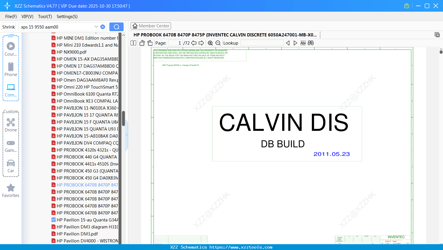The width and height of the screenshot is (443, 250).
Task: Open HP PROBOOK 4411s 4510S file
Action: [85, 164]
